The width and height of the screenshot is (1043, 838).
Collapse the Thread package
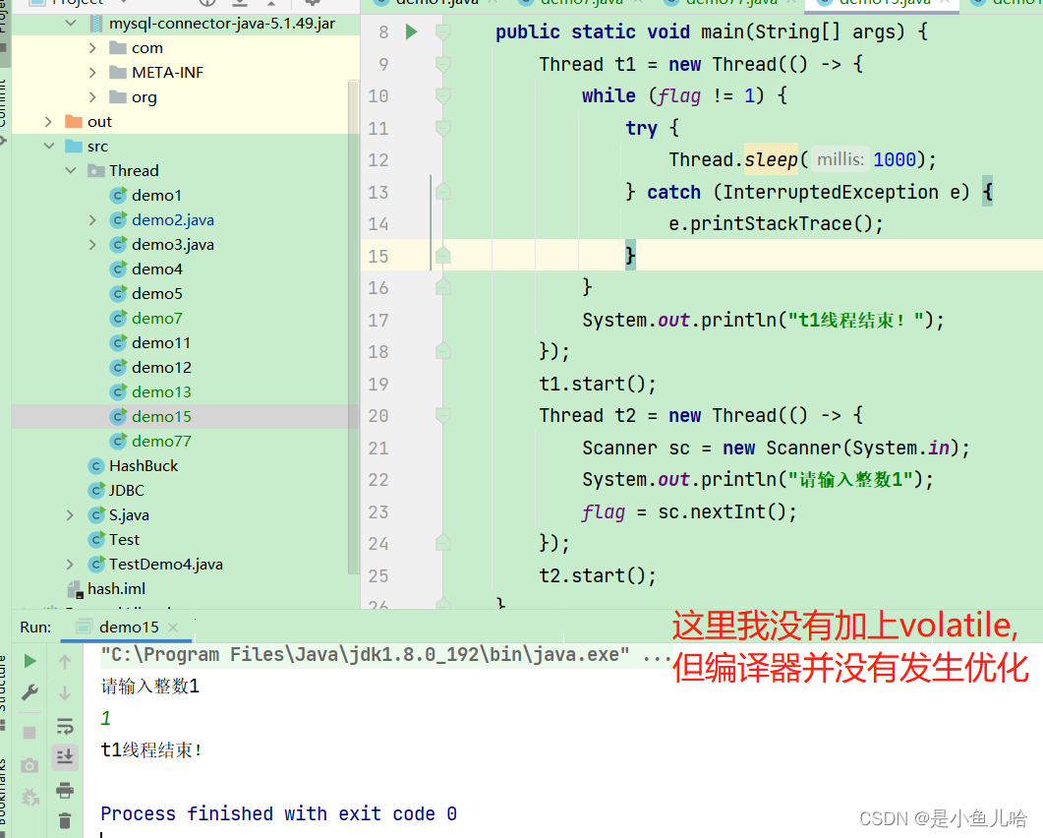pyautogui.click(x=71, y=170)
